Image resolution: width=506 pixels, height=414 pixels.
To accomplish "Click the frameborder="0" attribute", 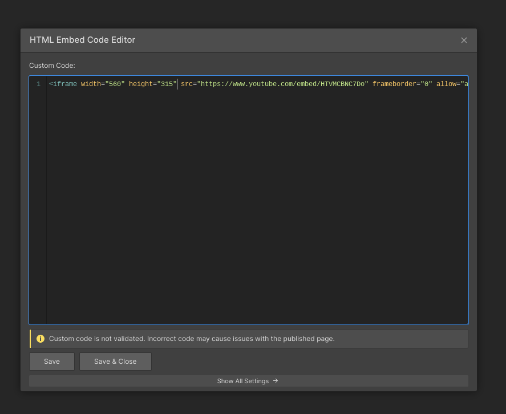I will point(402,84).
